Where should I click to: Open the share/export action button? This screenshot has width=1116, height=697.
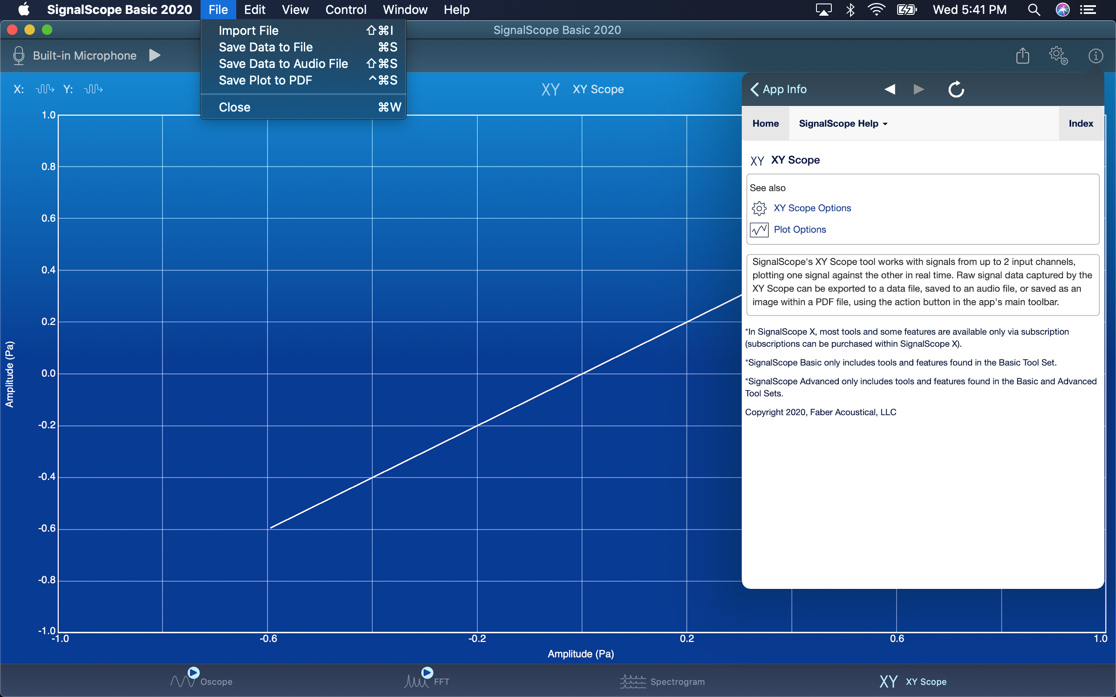point(1022,55)
